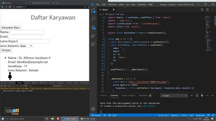Open the VS Code Search view
The width and height of the screenshot is (216, 121).
pyautogui.click(x=93, y=19)
